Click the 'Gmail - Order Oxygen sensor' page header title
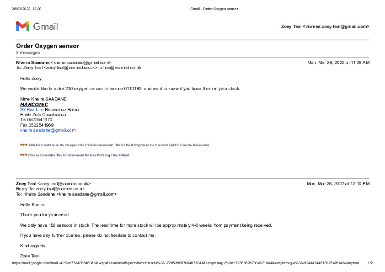Viewport: 385px width, 272px height. coord(214,9)
